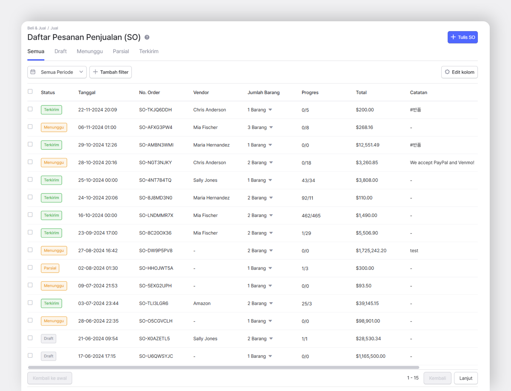Viewport: 511px width, 391px height.
Task: Switch to the Menunggu tab
Action: coord(90,51)
